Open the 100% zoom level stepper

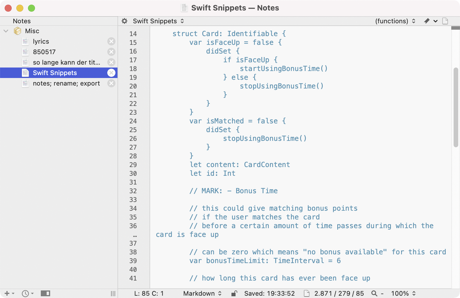pyautogui.click(x=403, y=293)
